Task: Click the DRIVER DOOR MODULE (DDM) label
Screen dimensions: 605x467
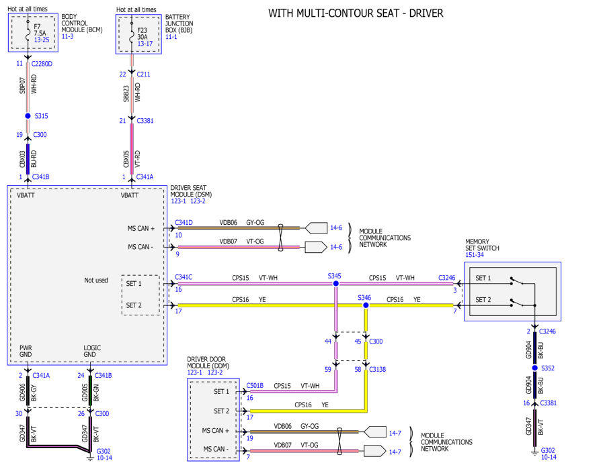Action: [208, 362]
